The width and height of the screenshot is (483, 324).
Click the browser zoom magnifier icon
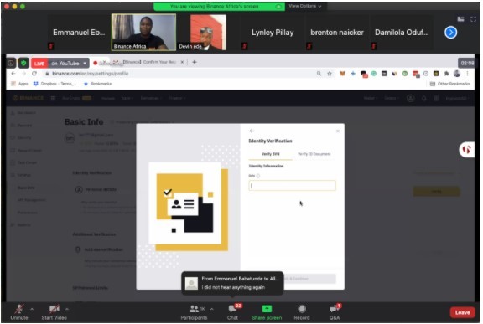[319, 74]
